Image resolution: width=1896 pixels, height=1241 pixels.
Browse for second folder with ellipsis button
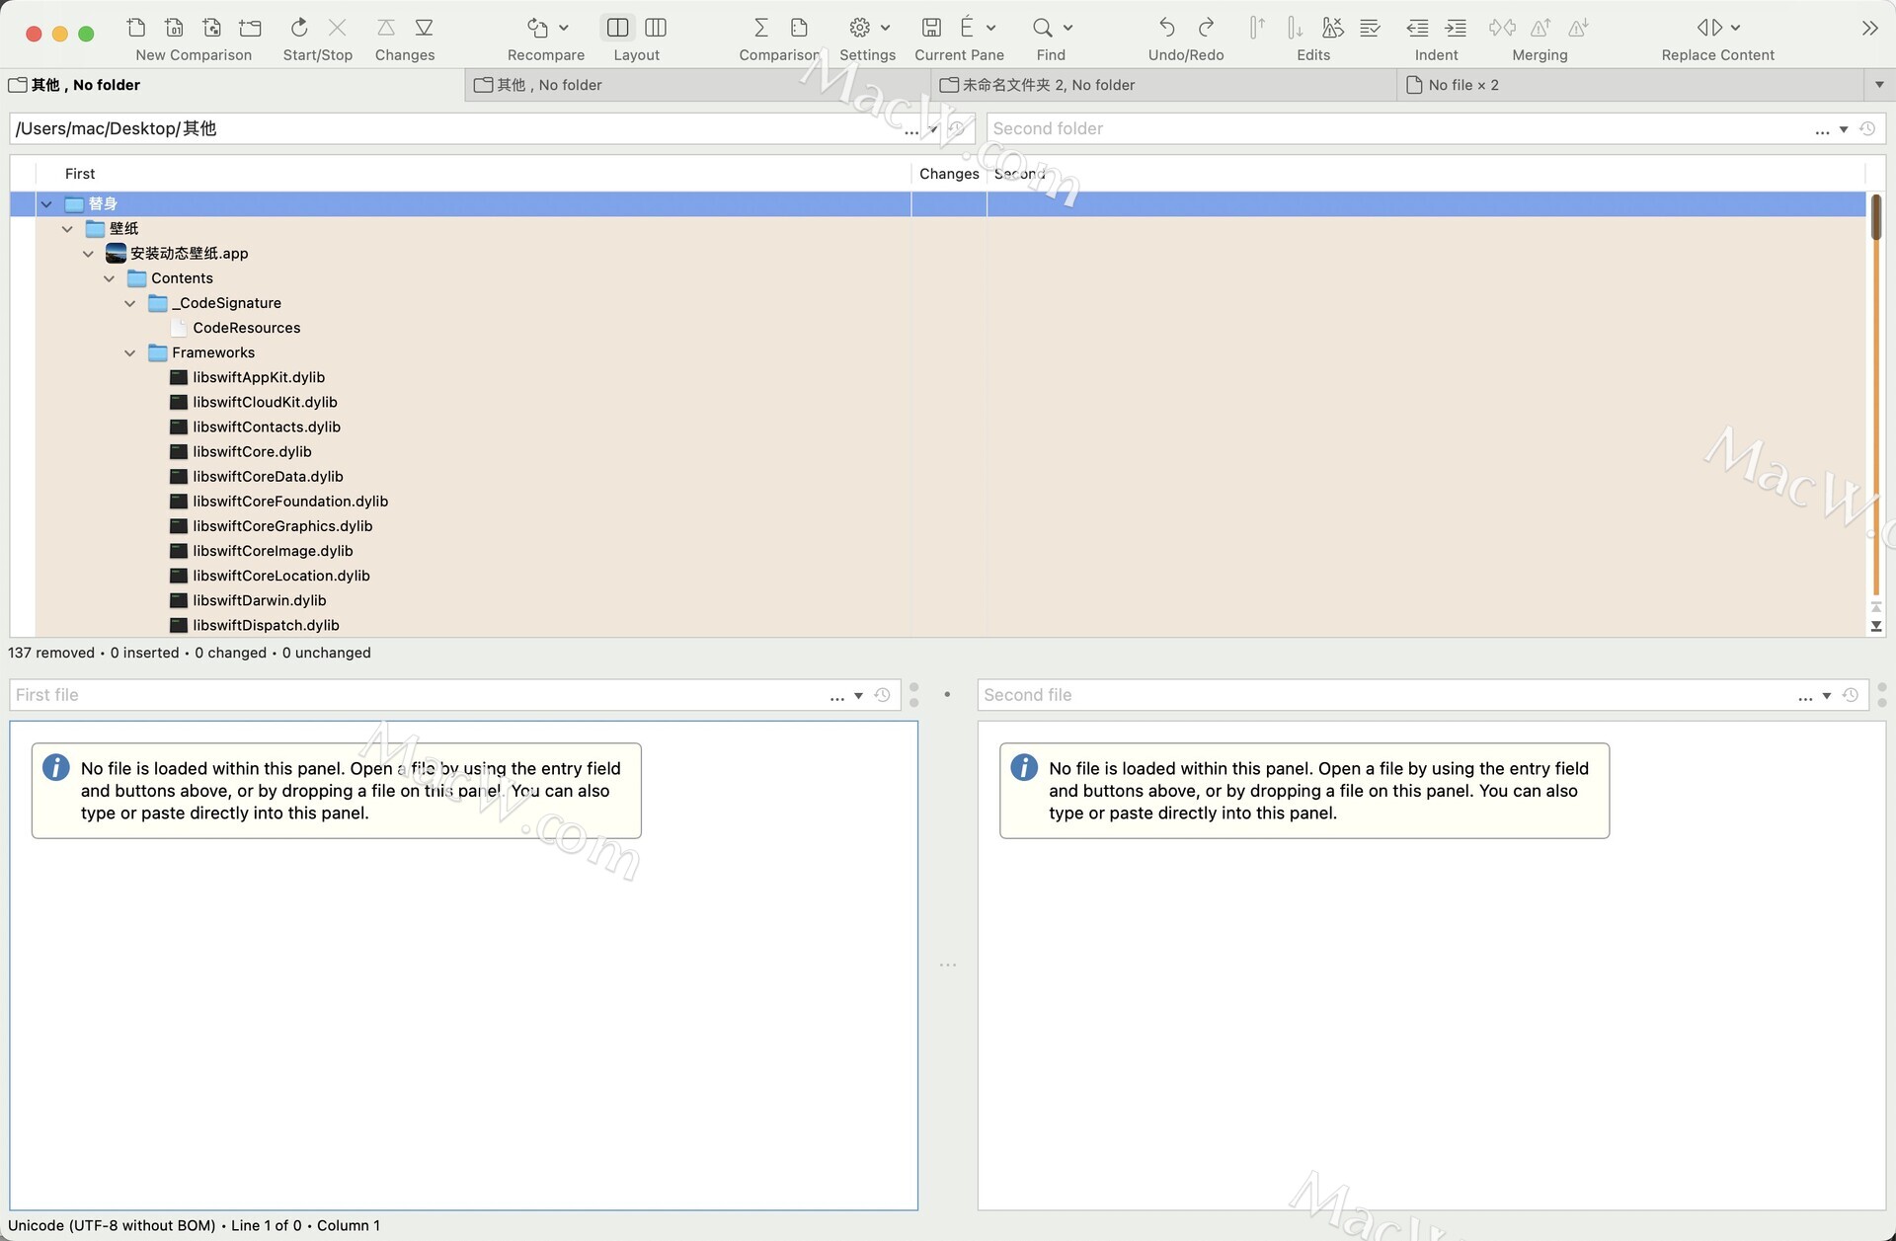1822,129
